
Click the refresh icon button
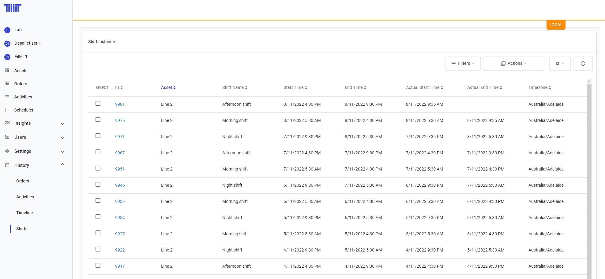(x=583, y=64)
